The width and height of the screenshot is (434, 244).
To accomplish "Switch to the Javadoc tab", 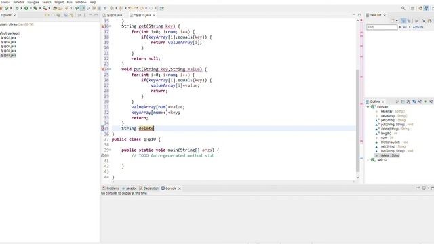I will tap(130, 188).
